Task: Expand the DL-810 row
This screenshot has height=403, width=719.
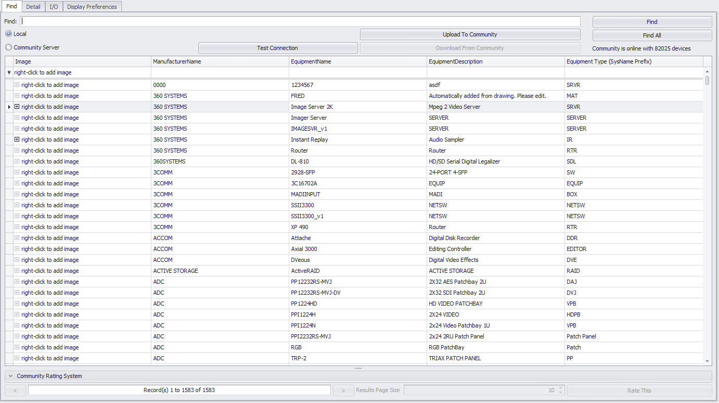Action: [x=17, y=161]
